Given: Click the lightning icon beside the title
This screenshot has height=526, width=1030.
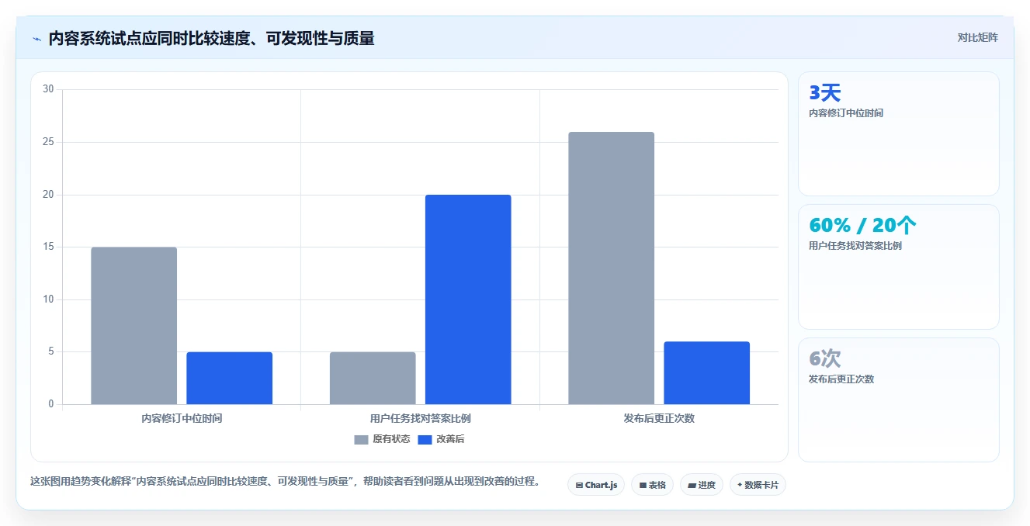Looking at the screenshot, I should [37, 39].
